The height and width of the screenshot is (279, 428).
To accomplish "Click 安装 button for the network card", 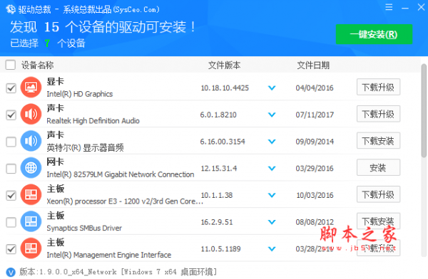I will (378, 167).
